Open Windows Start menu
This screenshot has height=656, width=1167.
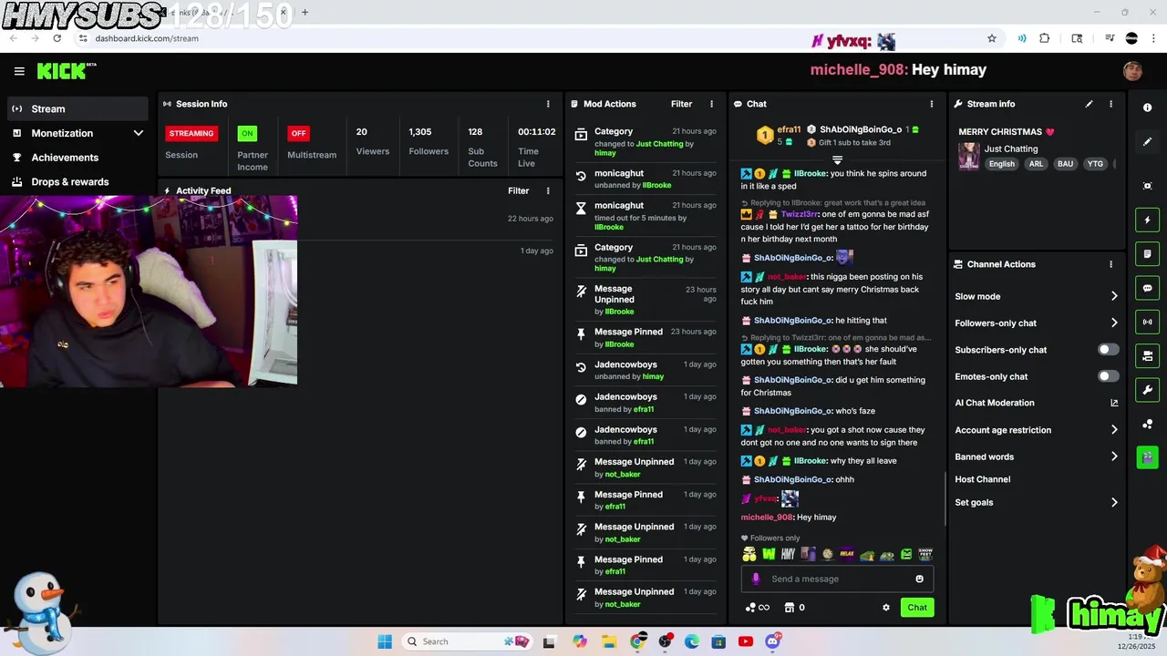point(385,641)
